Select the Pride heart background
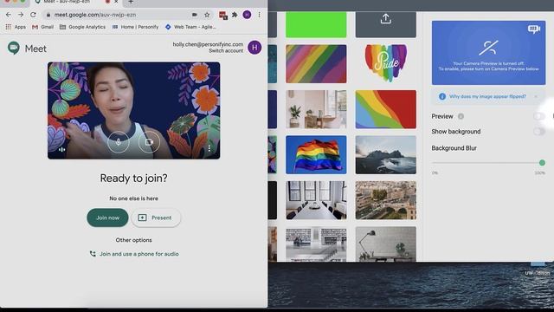This screenshot has width=554, height=312. 385,63
